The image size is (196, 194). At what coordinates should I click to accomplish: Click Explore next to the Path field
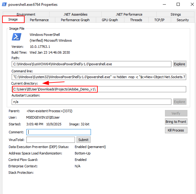180,64
